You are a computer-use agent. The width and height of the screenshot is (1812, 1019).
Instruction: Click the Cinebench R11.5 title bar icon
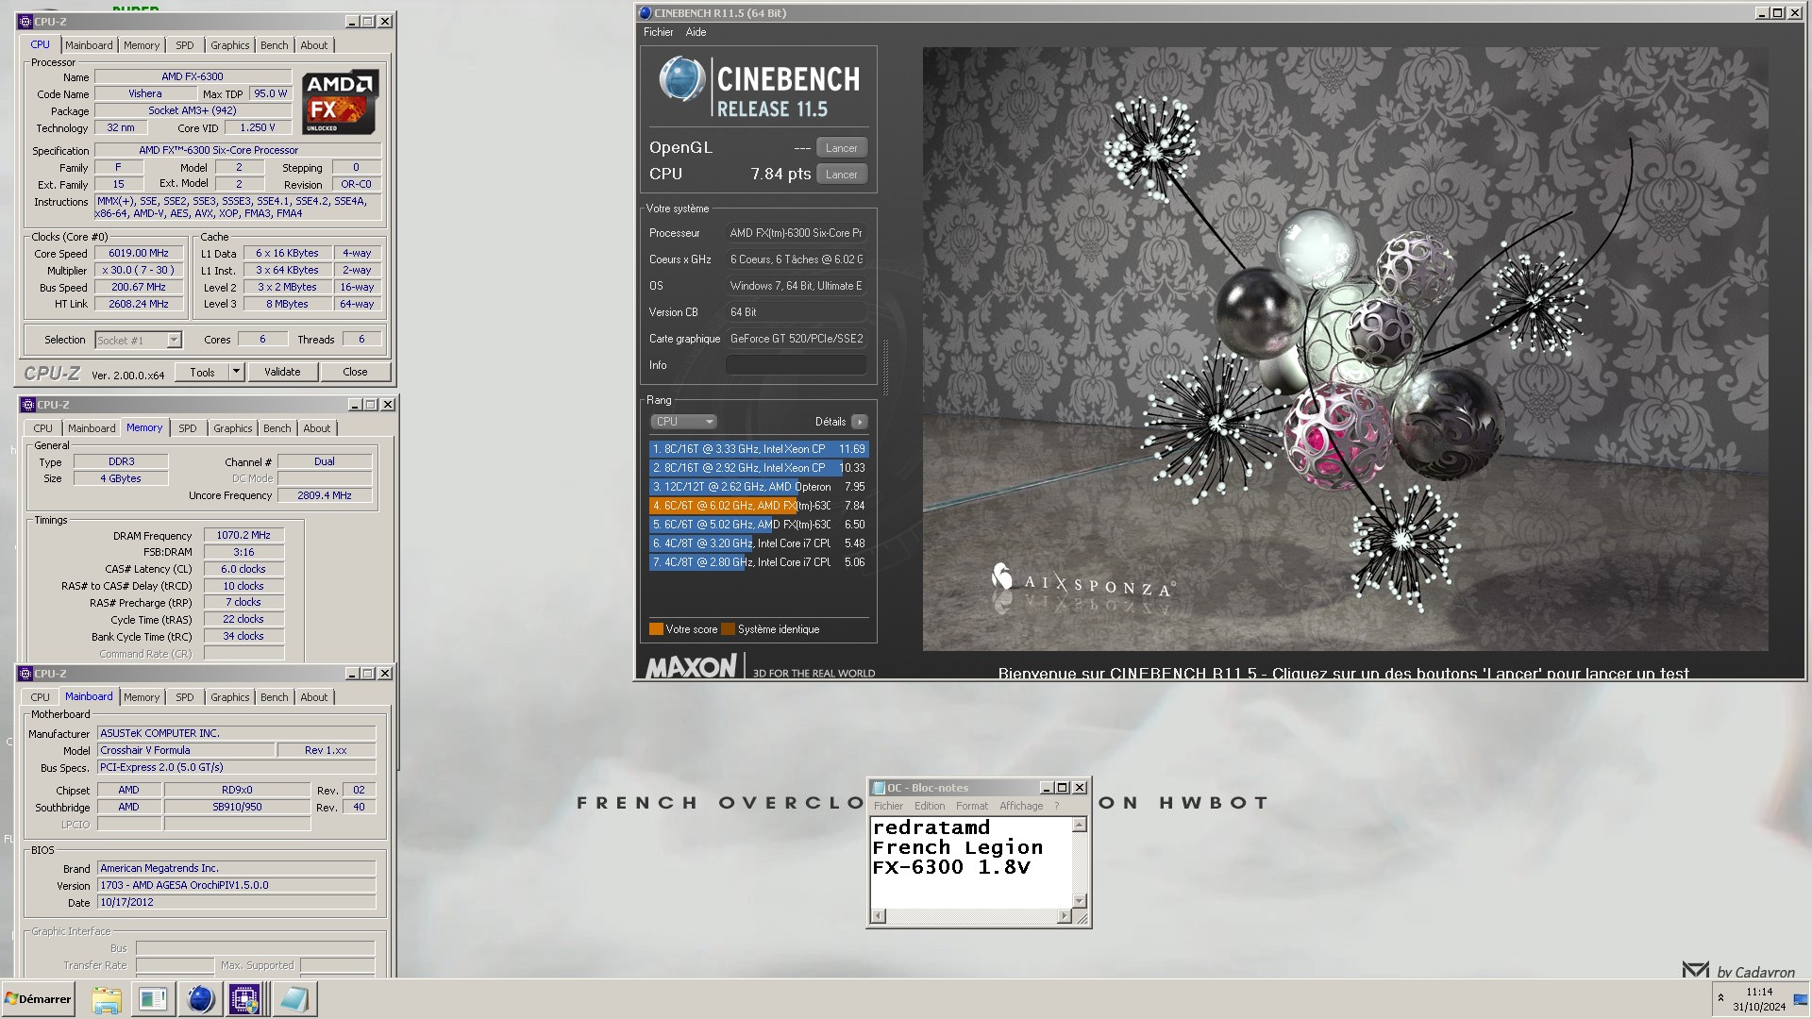click(x=646, y=13)
